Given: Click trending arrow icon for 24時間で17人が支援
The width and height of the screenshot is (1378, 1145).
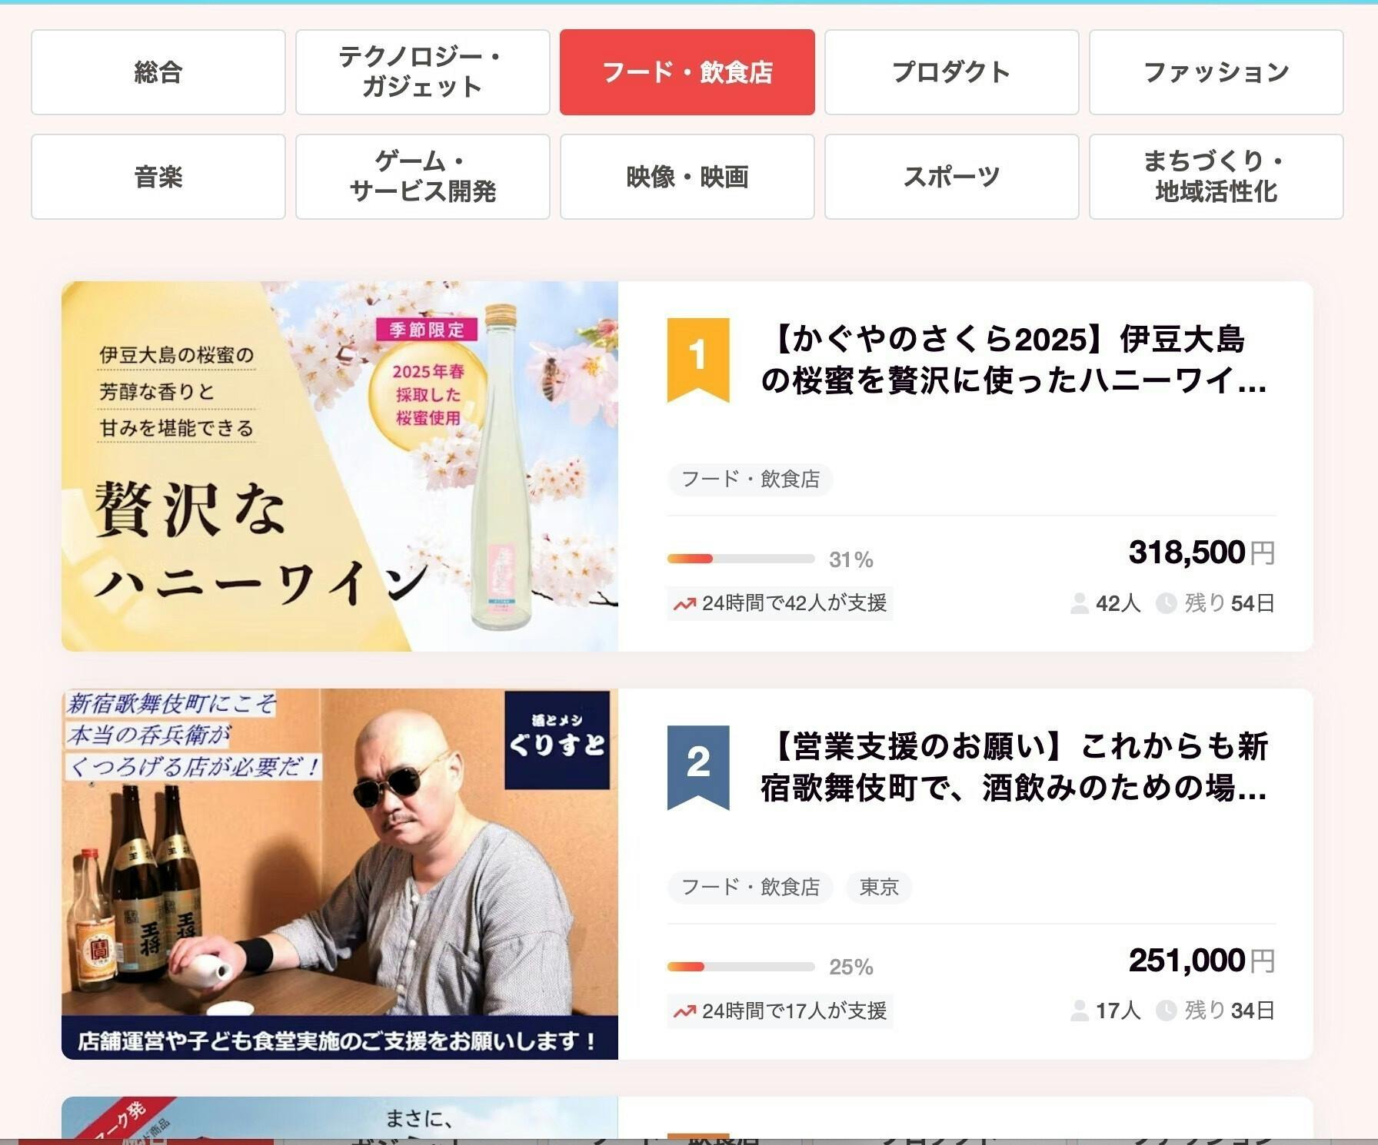Looking at the screenshot, I should tap(684, 1011).
